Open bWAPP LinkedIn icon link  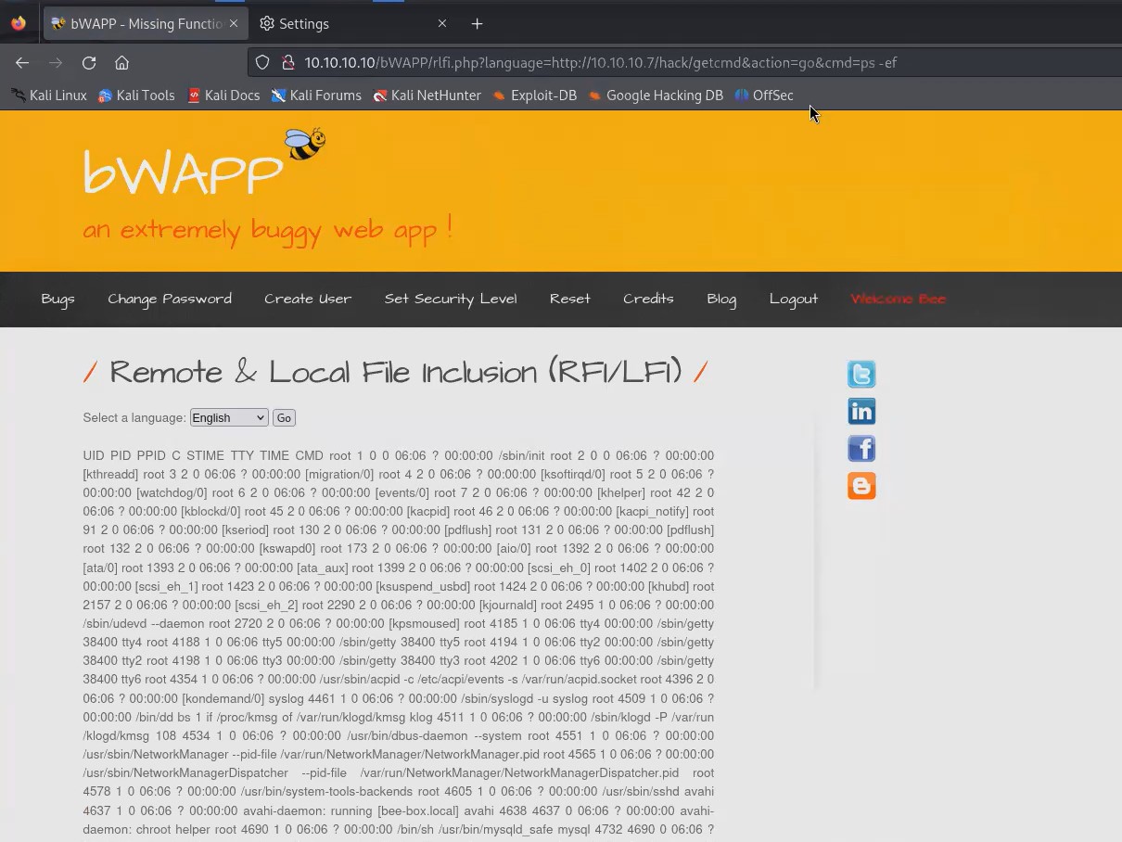click(x=861, y=411)
